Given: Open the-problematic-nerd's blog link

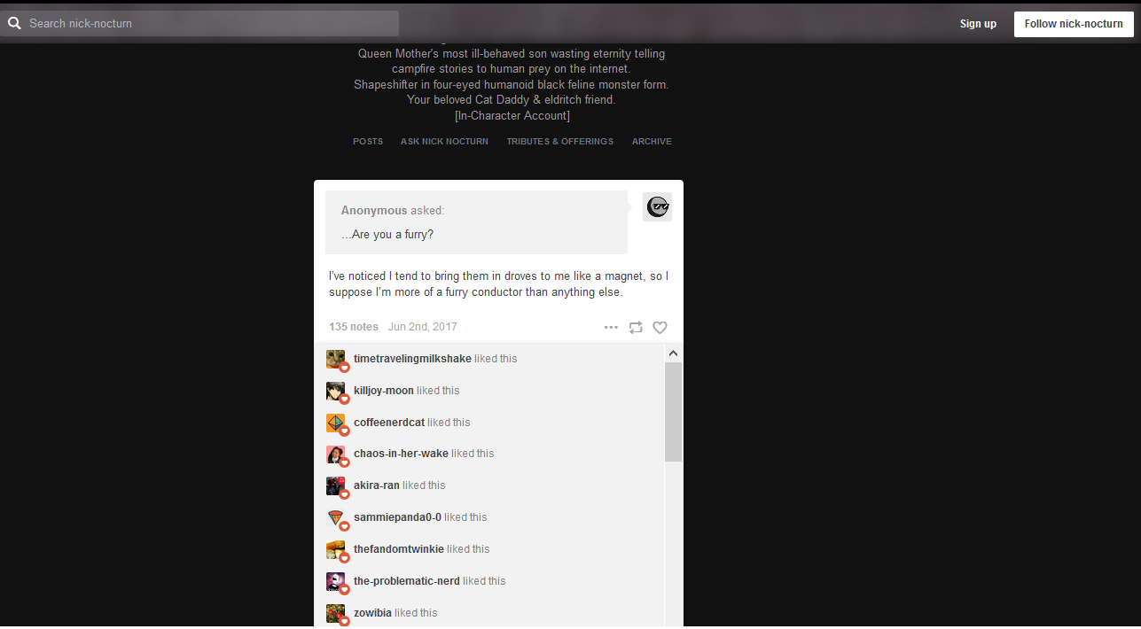Looking at the screenshot, I should 407,581.
